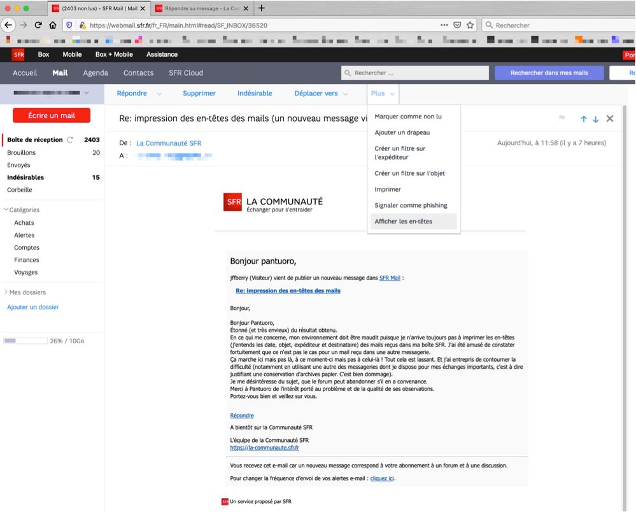Image resolution: width=636 pixels, height=512 pixels.
Task: Click the Écrire un mail button
Action: coord(52,115)
